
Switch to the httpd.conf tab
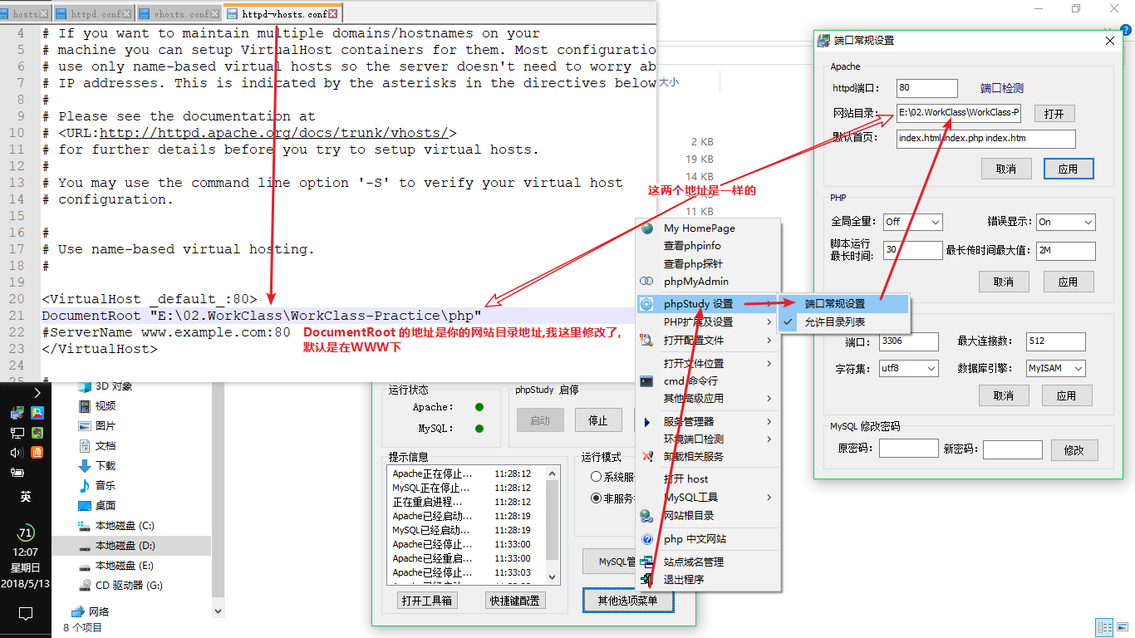[x=93, y=12]
